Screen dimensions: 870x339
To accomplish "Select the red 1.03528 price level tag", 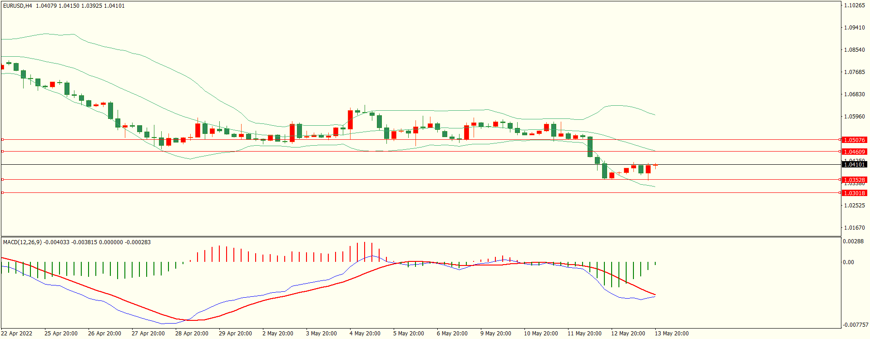I will pyautogui.click(x=854, y=180).
